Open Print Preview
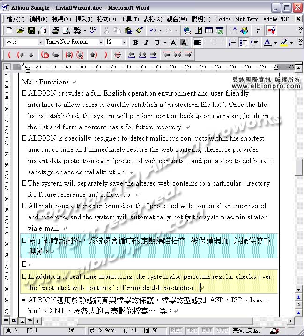 point(67,30)
